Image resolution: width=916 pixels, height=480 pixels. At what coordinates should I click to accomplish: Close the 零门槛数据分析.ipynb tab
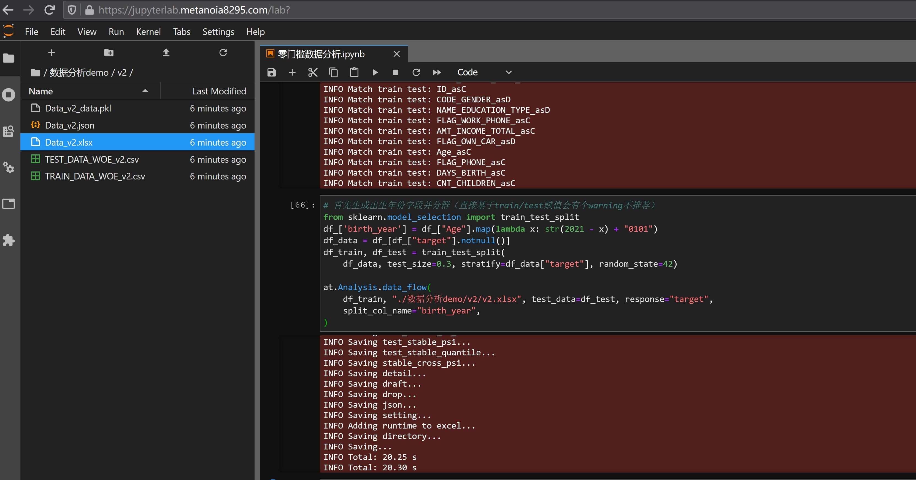(x=396, y=54)
